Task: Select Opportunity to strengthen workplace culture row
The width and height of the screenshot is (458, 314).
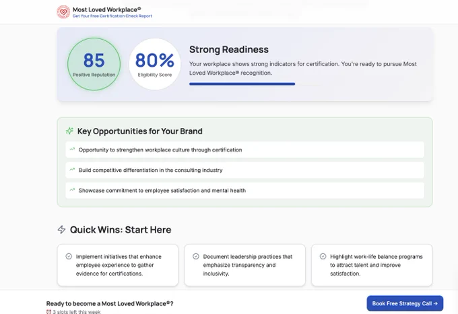Action: click(244, 150)
